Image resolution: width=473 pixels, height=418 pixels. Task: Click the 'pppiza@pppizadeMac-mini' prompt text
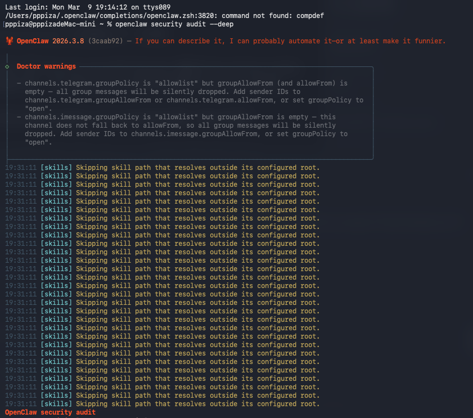tap(51, 24)
